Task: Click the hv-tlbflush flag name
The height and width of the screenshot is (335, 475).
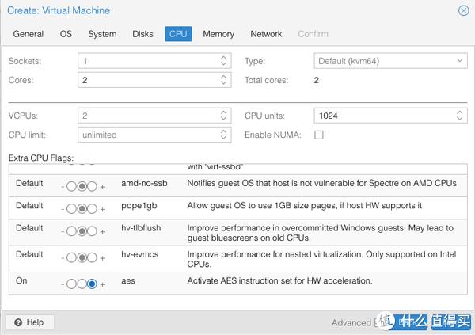Action: point(141,228)
